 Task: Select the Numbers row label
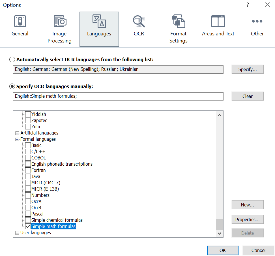[40, 195]
